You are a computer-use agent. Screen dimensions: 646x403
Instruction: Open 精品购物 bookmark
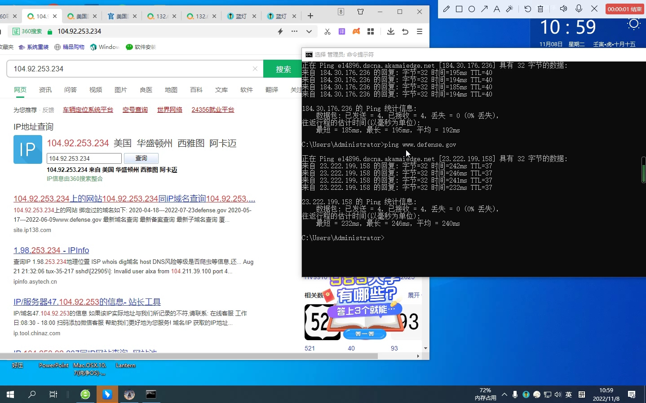click(70, 47)
